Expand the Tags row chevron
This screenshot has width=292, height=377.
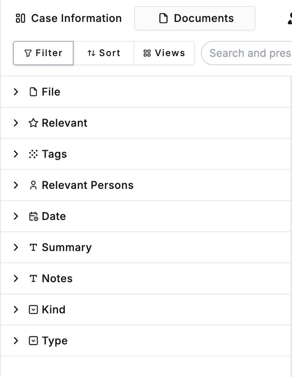(x=16, y=154)
